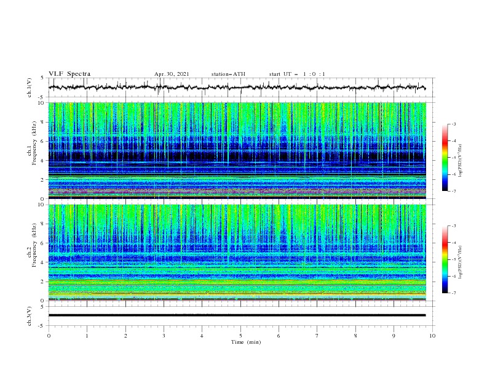Click the ch.1 spectrogram panel
Image resolution: width=487 pixels, height=377 pixels.
[x=237, y=150]
